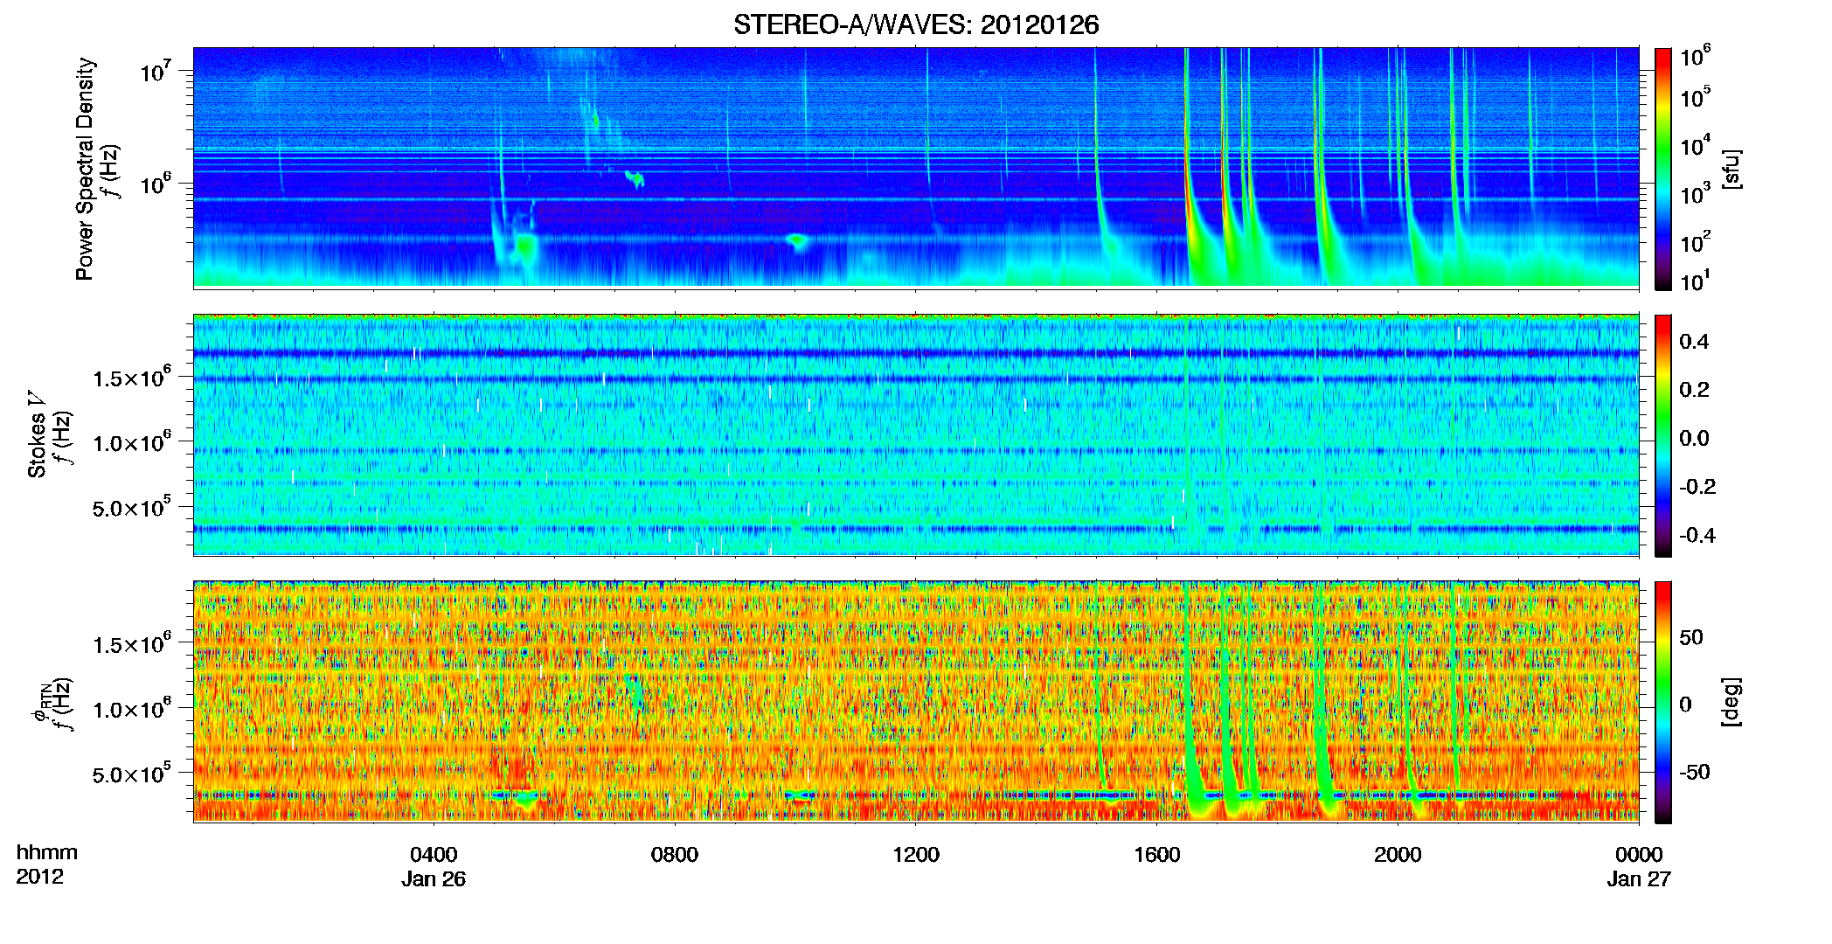Open the Power Spectral Density spectrogram panel
The image size is (1832, 944).
click(916, 168)
